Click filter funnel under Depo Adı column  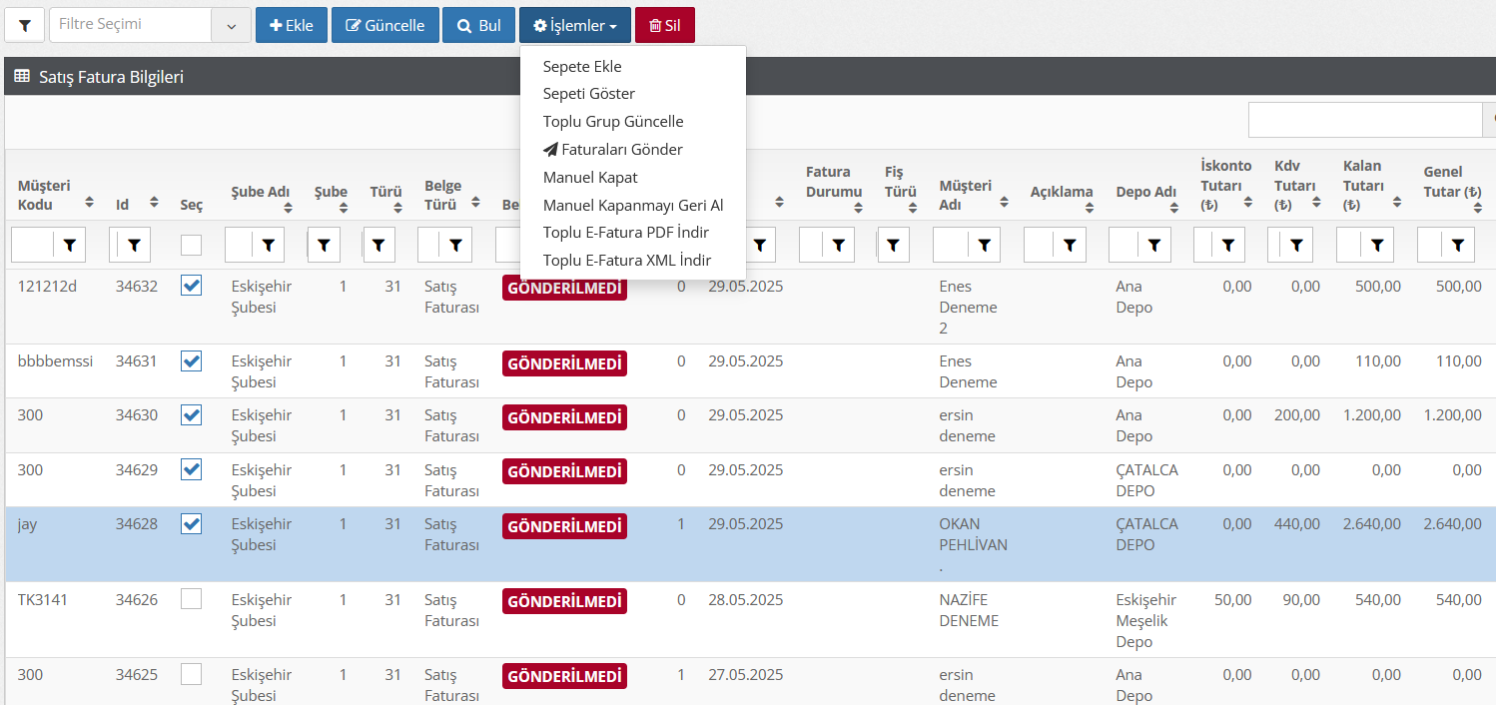tap(1153, 244)
